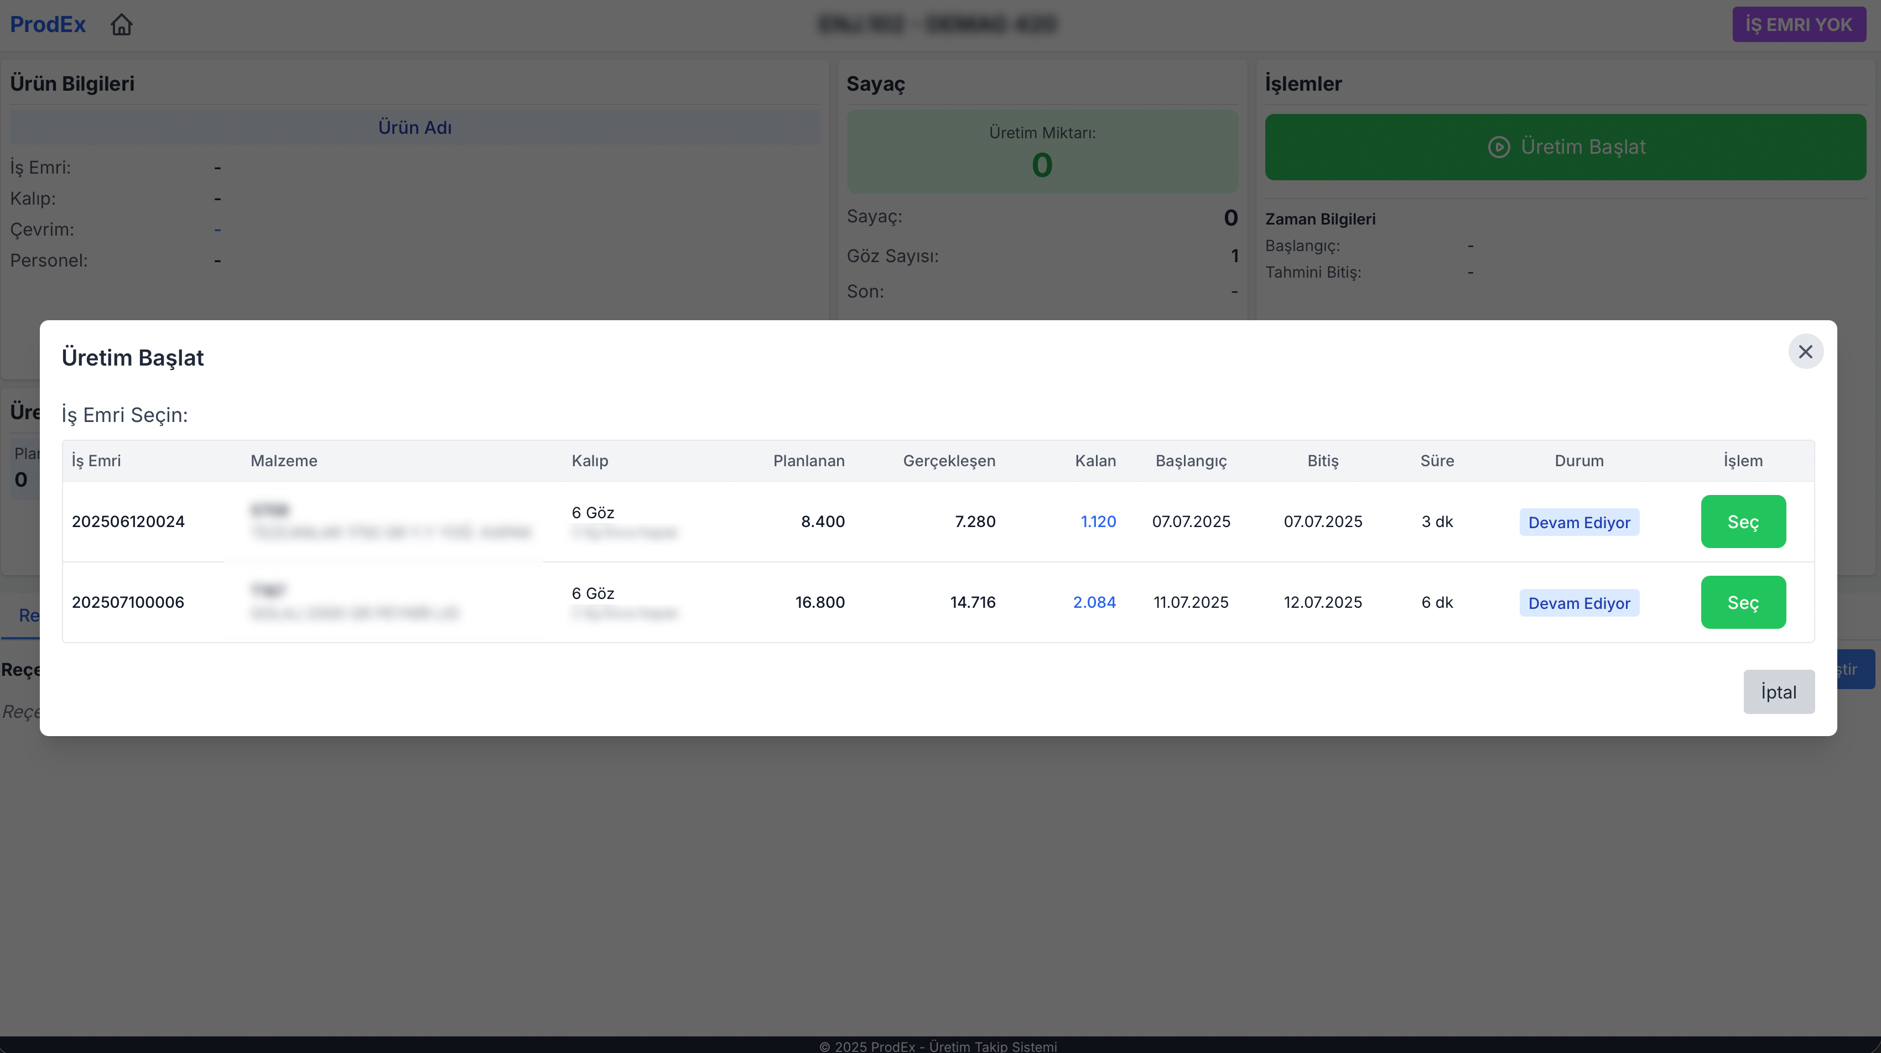Click Devam Ediyor badge in second row

click(x=1579, y=603)
